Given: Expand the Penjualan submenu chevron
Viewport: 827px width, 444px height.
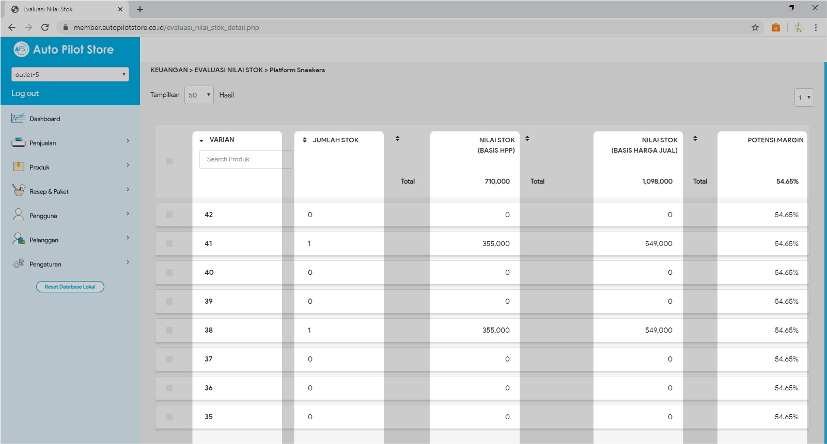Looking at the screenshot, I should click(128, 141).
